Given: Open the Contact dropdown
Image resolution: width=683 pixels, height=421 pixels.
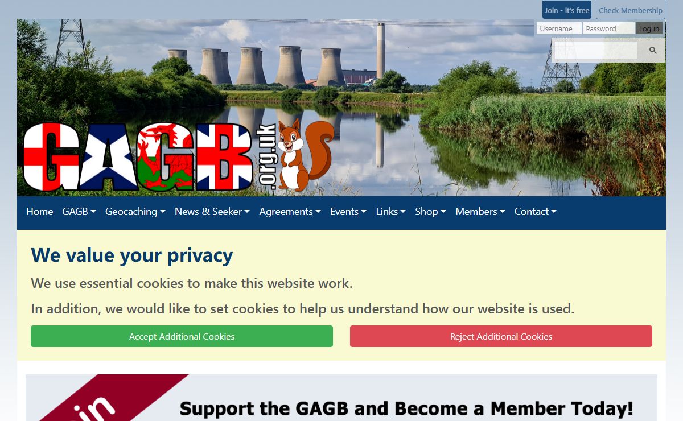Looking at the screenshot, I should (x=536, y=212).
